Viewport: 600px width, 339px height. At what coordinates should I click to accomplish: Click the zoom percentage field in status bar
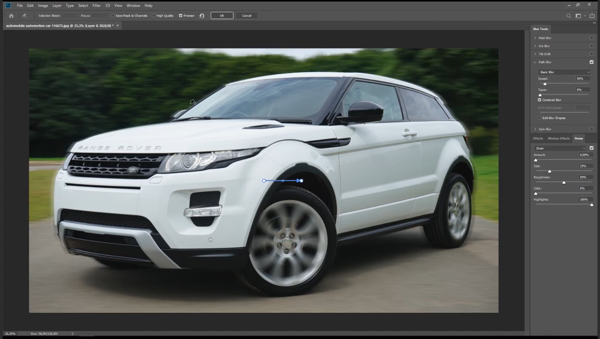point(10,334)
